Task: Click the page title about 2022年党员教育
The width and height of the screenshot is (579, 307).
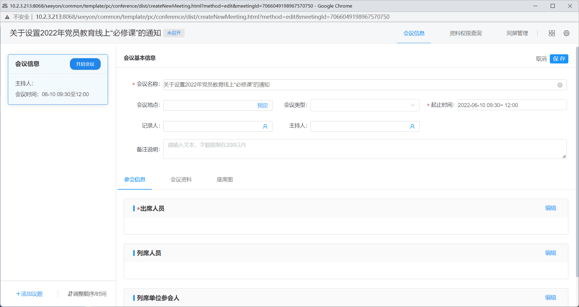Action: coord(85,33)
